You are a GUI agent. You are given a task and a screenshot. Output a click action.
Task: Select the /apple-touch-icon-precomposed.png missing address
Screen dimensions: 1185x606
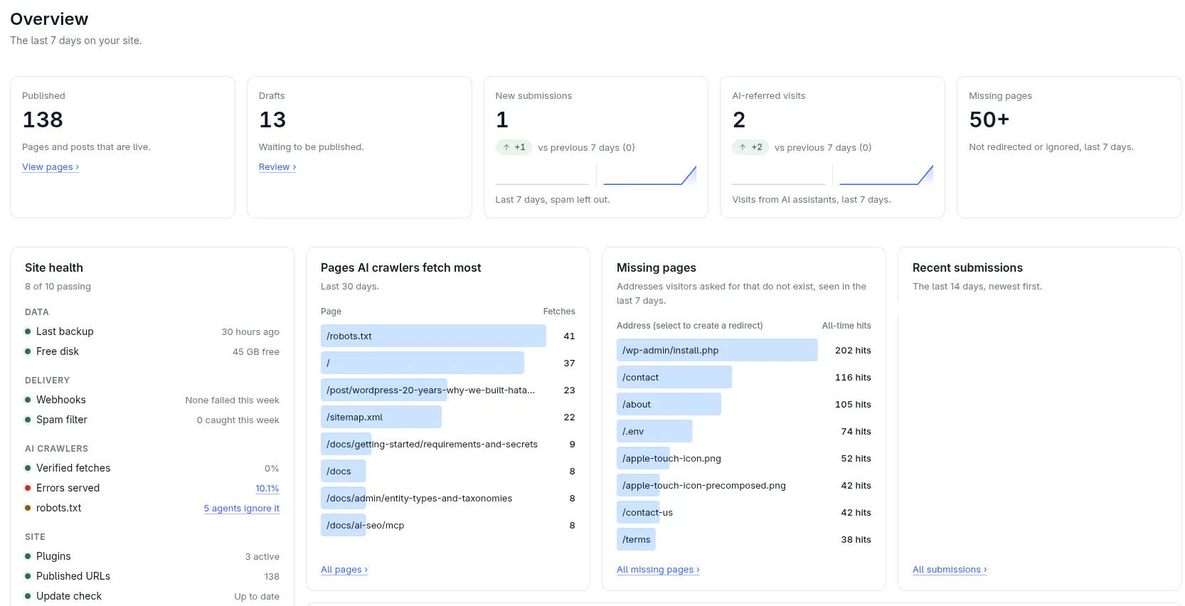coord(744,486)
